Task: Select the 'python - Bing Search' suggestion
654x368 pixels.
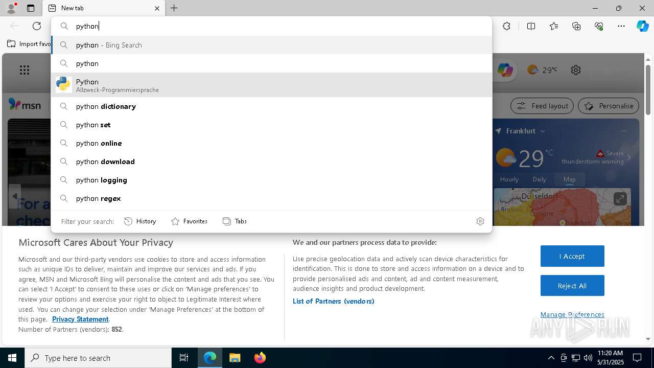Action: tap(271, 45)
